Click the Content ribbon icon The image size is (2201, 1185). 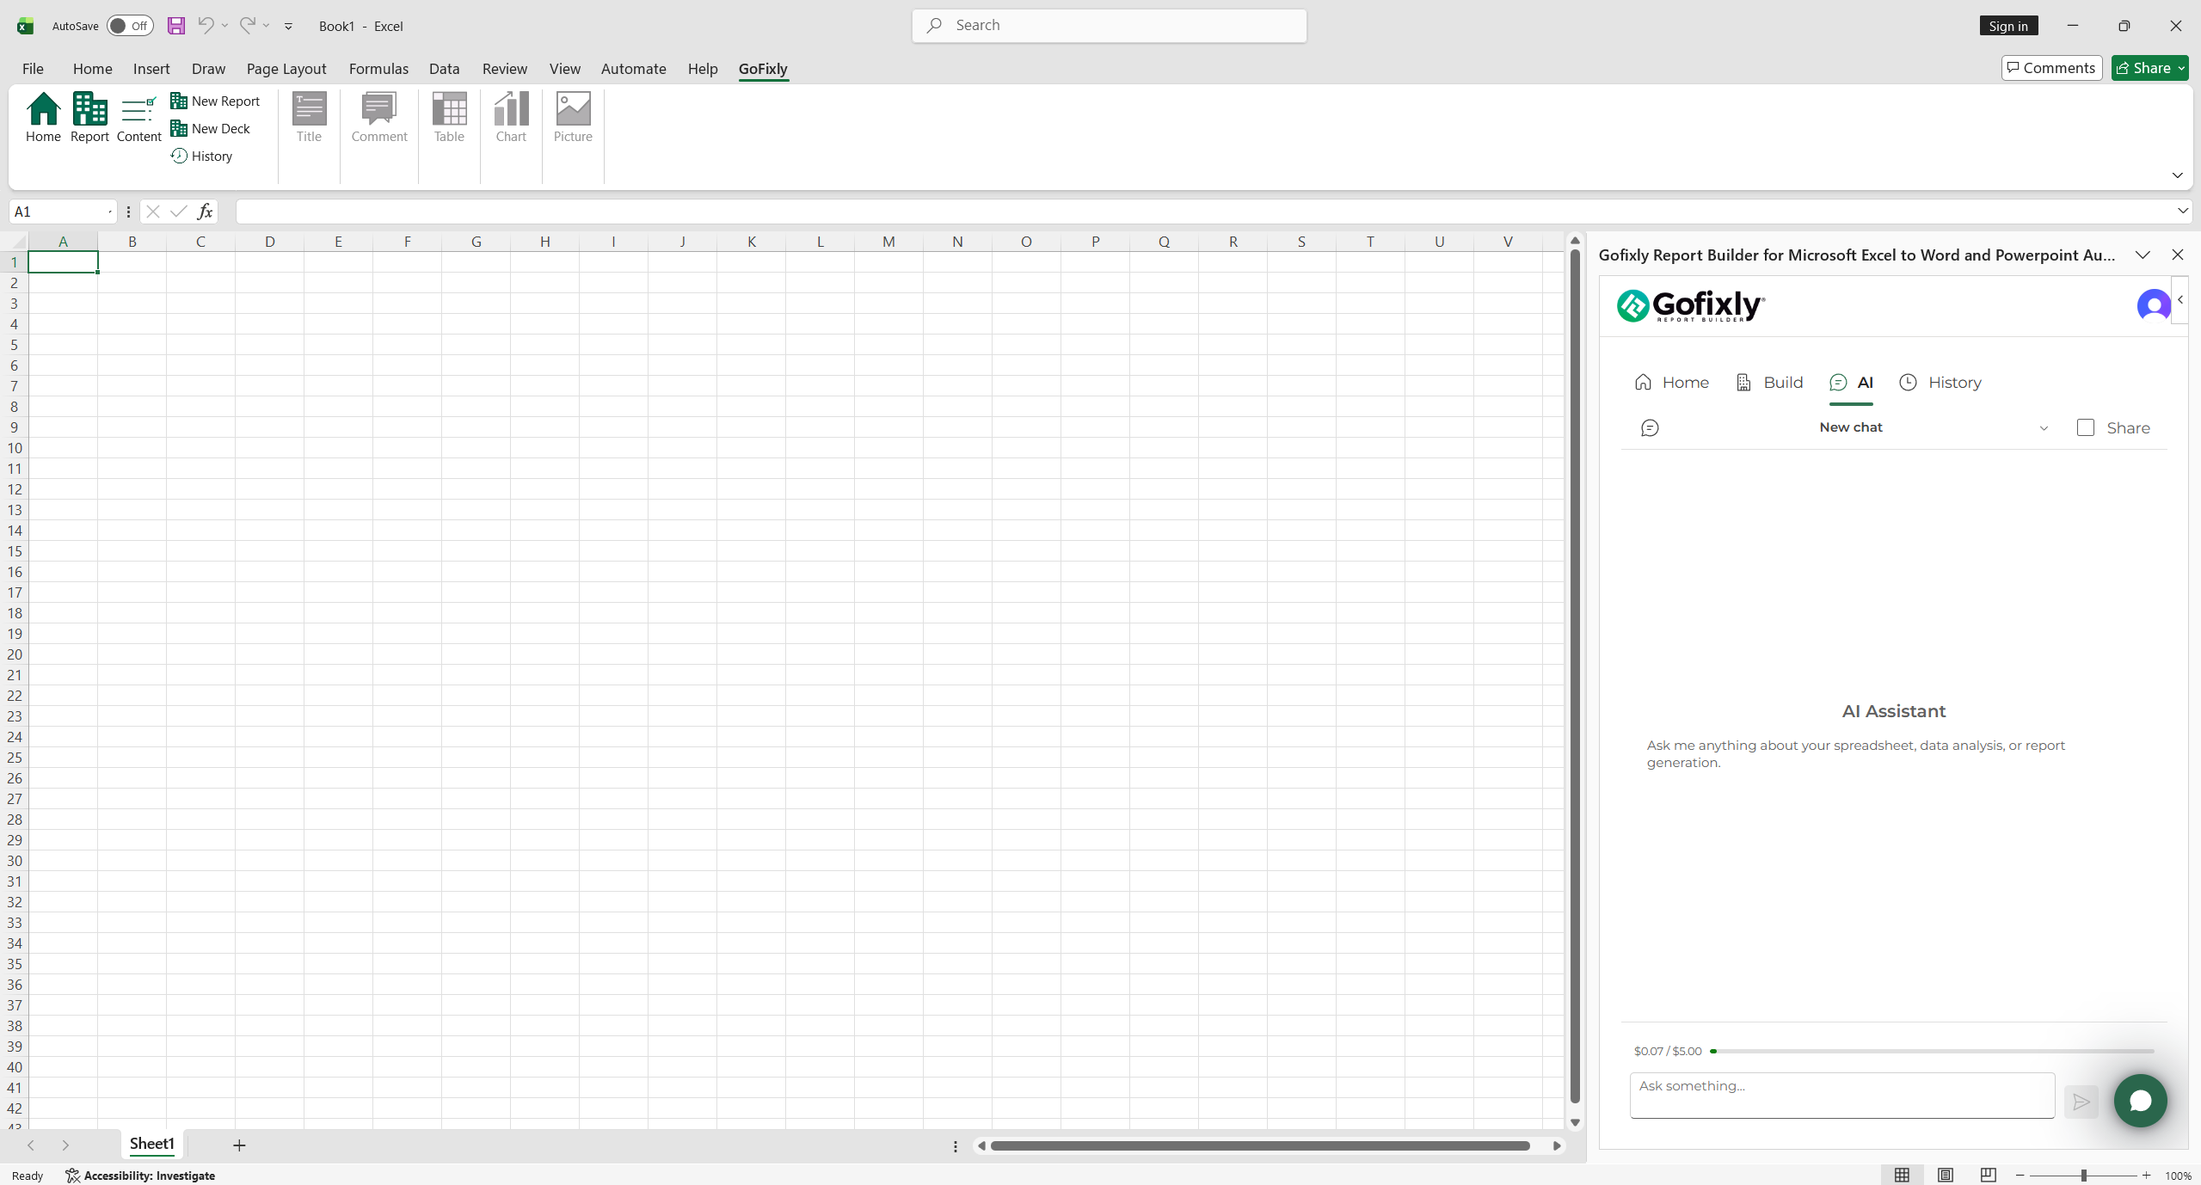(138, 117)
